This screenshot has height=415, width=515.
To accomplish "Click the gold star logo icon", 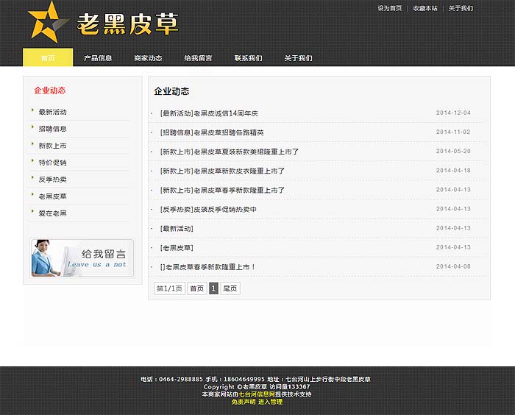I will tap(46, 22).
